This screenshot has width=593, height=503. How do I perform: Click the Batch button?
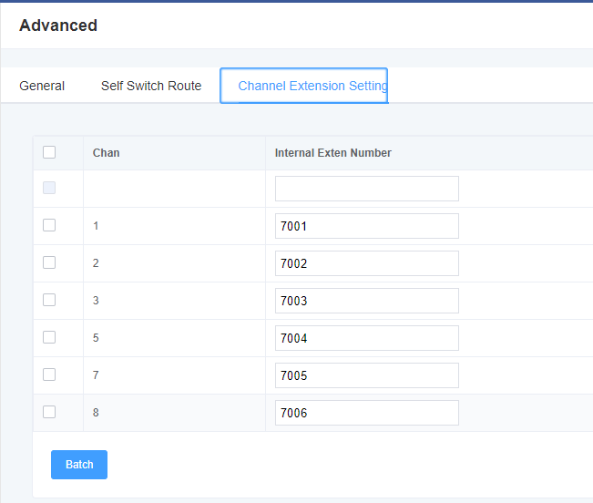[x=79, y=465]
